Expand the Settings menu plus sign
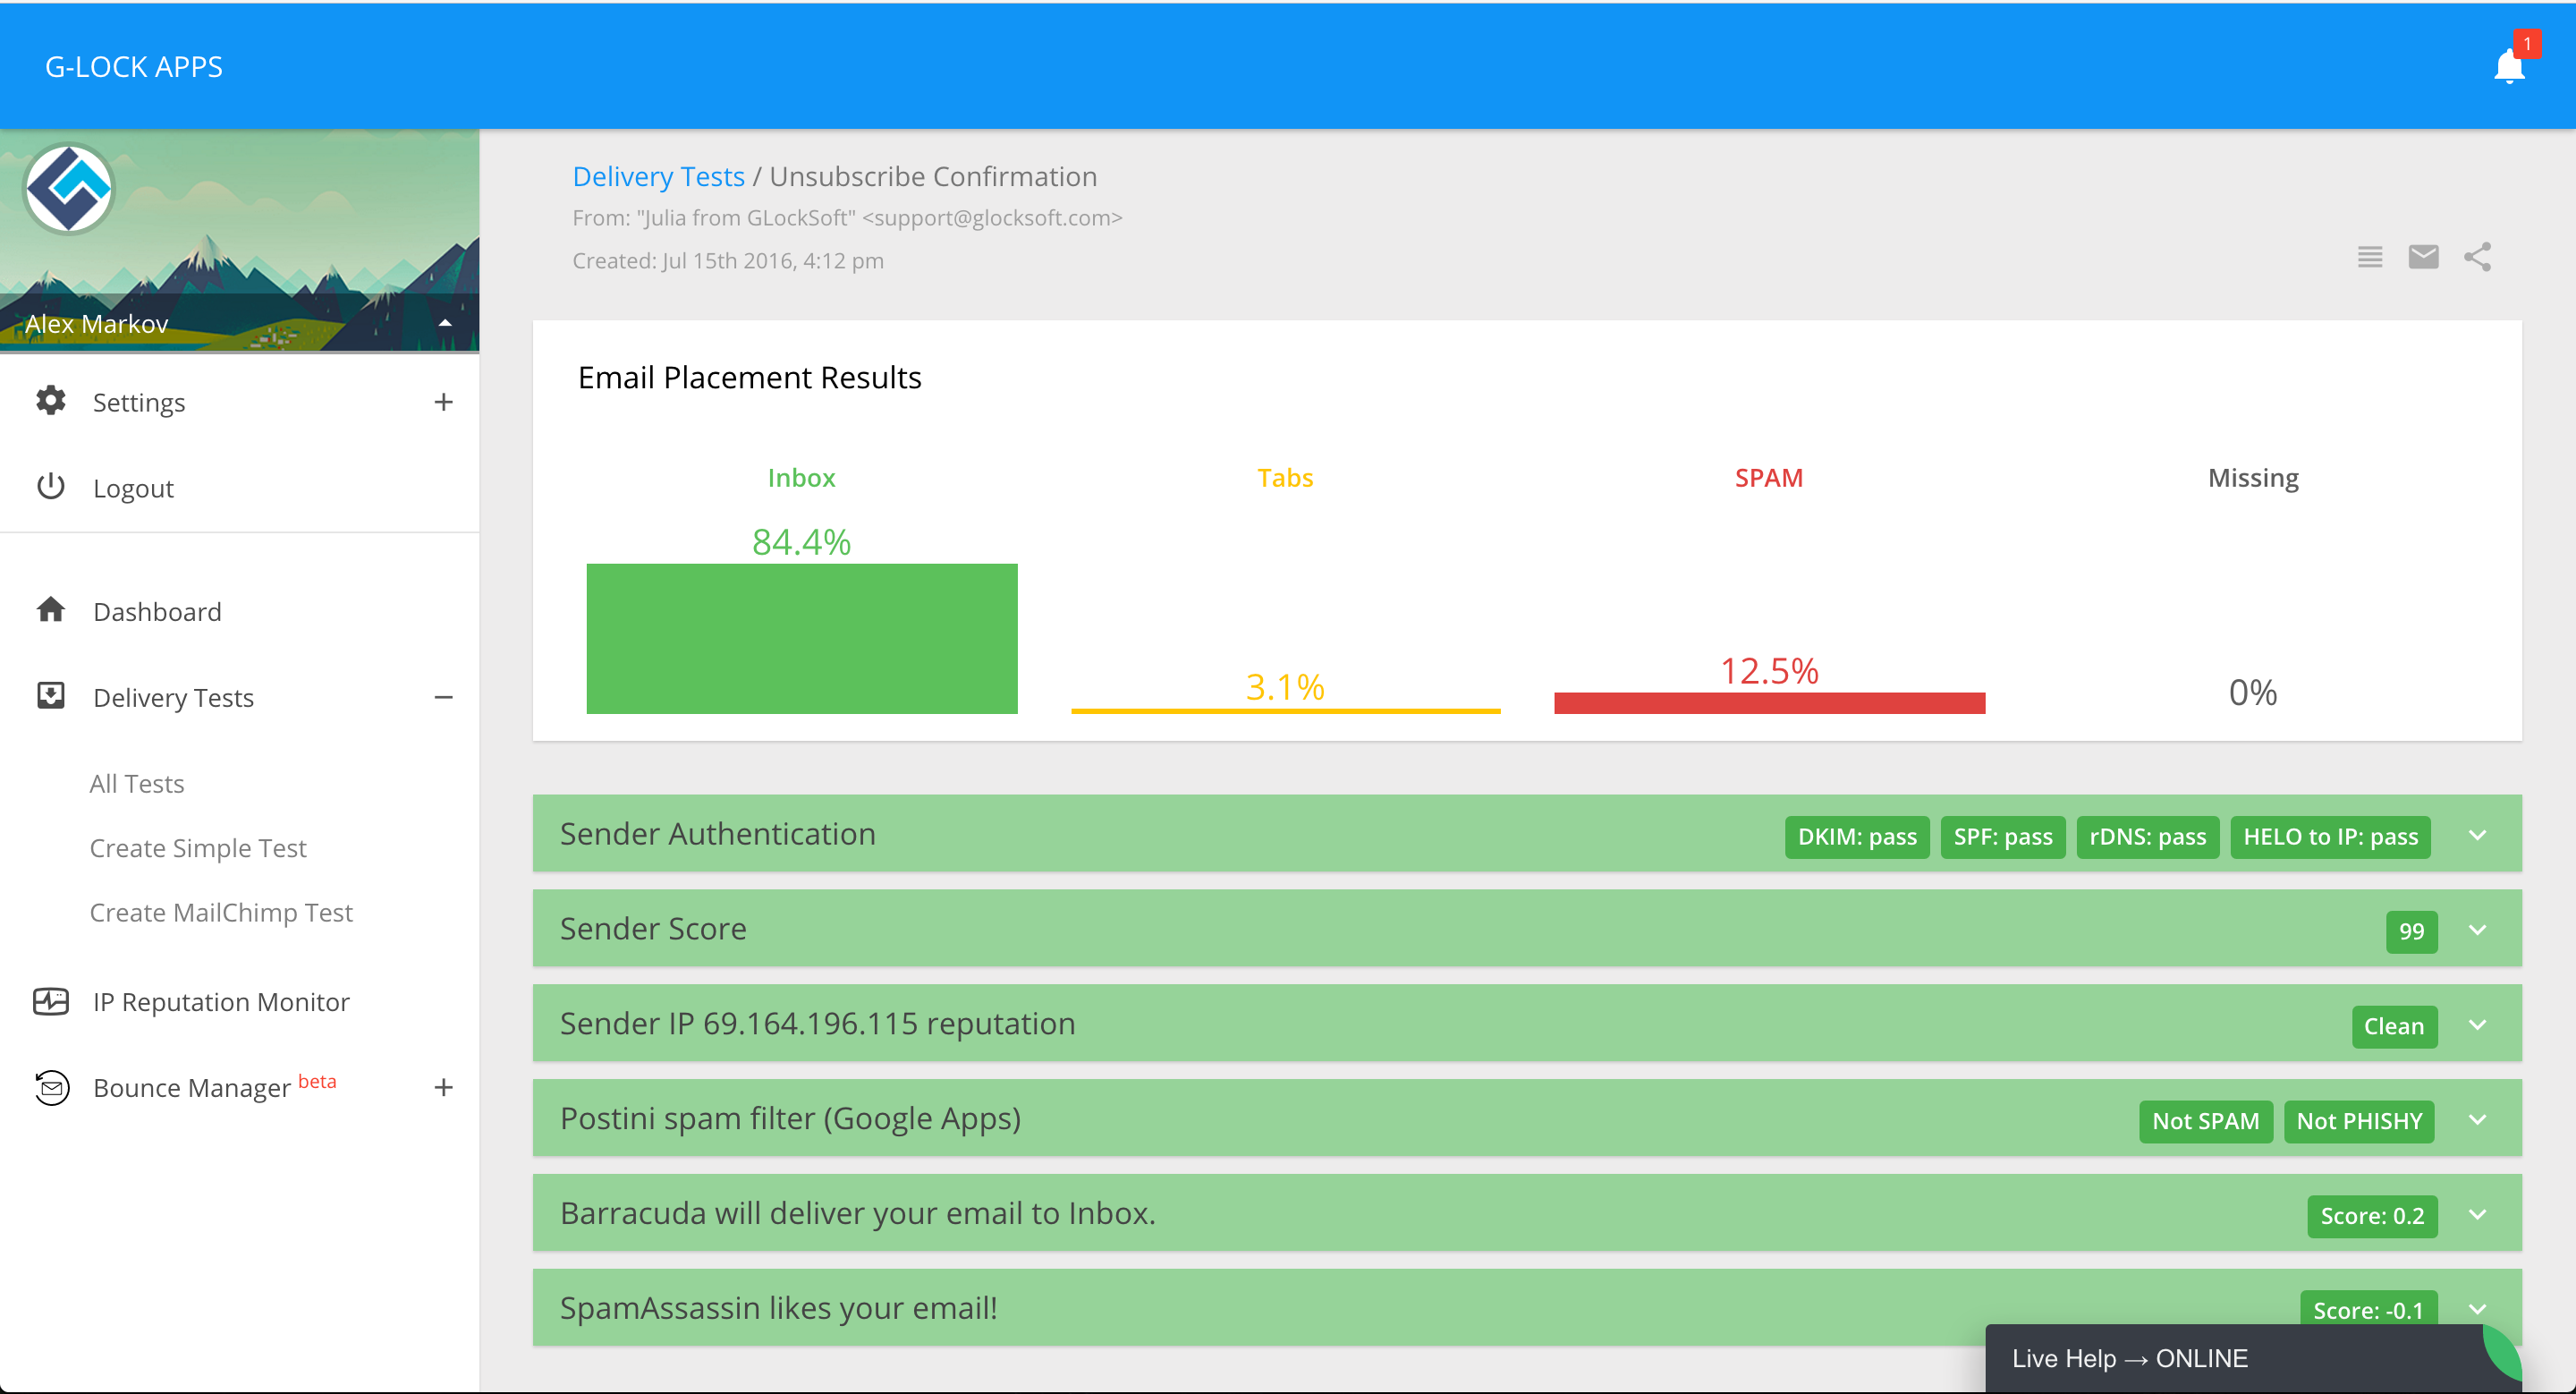The height and width of the screenshot is (1394, 2576). (x=443, y=402)
